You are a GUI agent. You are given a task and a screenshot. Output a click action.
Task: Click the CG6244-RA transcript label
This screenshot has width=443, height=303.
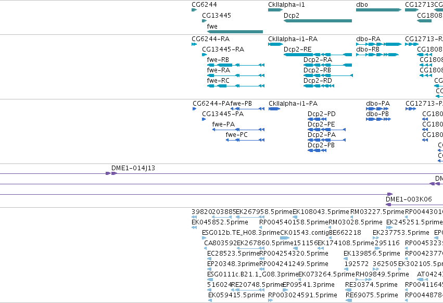[x=210, y=39]
